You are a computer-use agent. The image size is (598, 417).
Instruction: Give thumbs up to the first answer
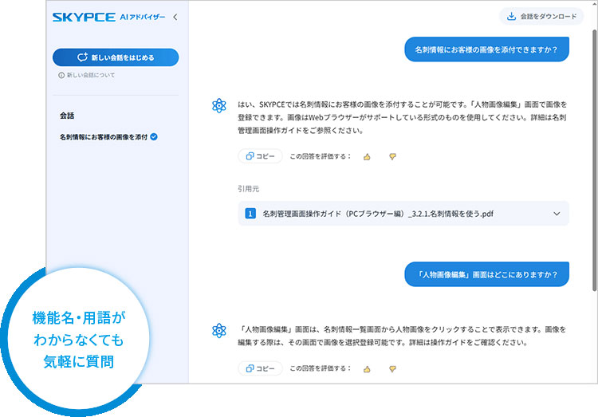tap(367, 156)
